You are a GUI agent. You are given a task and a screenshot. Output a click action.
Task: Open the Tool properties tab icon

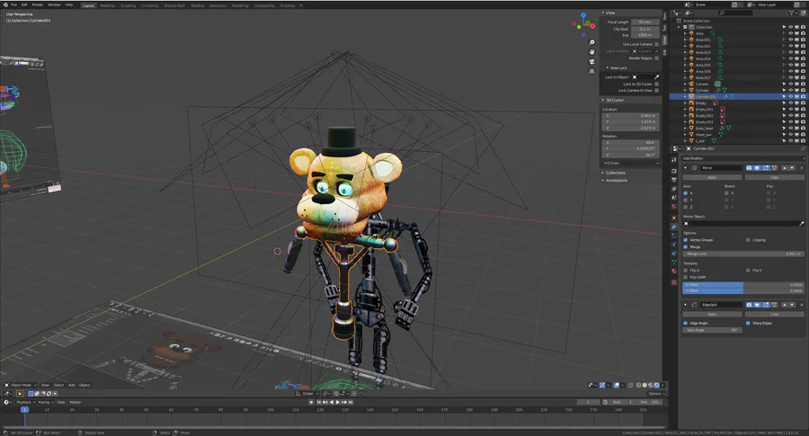pyautogui.click(x=674, y=159)
